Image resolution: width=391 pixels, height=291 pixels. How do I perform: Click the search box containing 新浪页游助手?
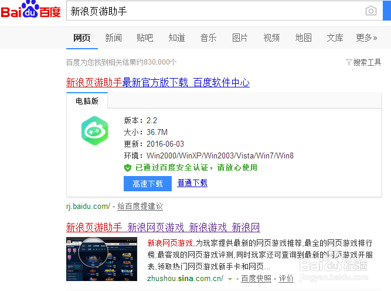tap(225, 11)
